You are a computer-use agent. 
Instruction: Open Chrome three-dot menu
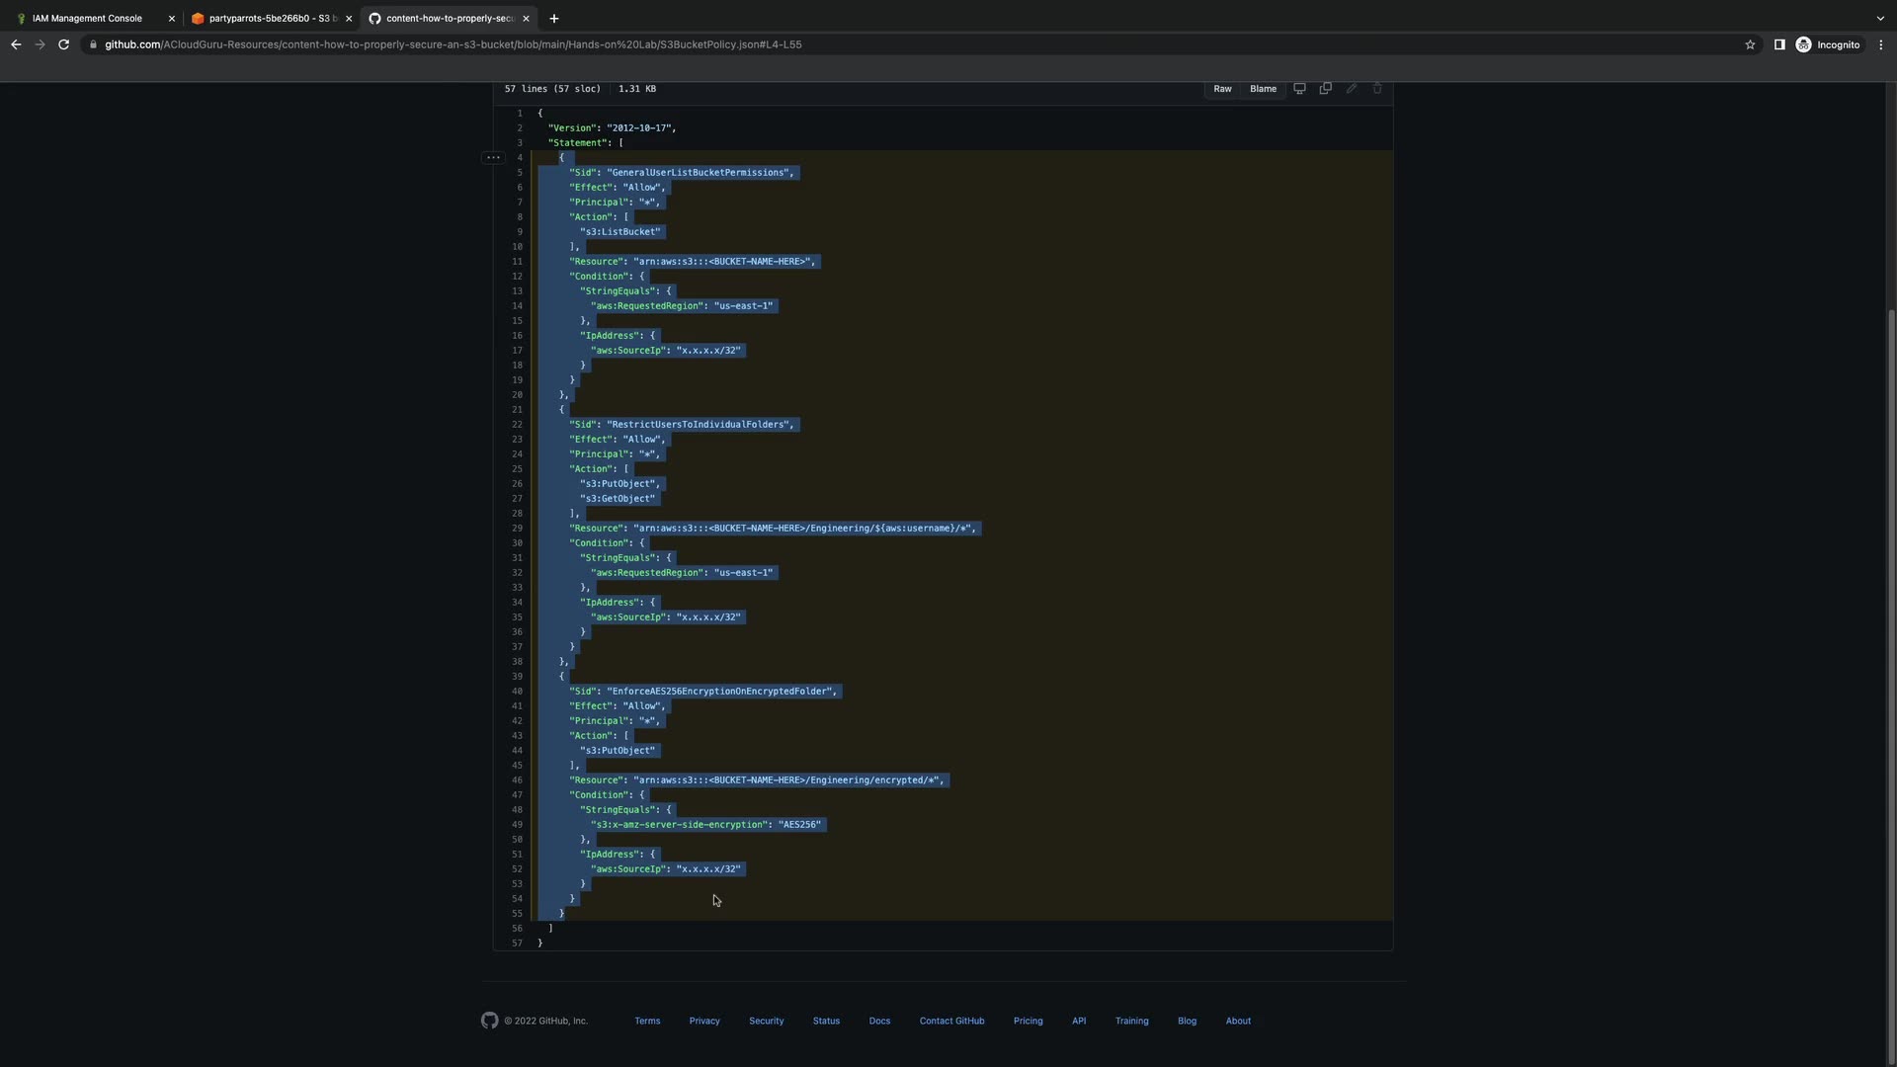pyautogui.click(x=1881, y=44)
